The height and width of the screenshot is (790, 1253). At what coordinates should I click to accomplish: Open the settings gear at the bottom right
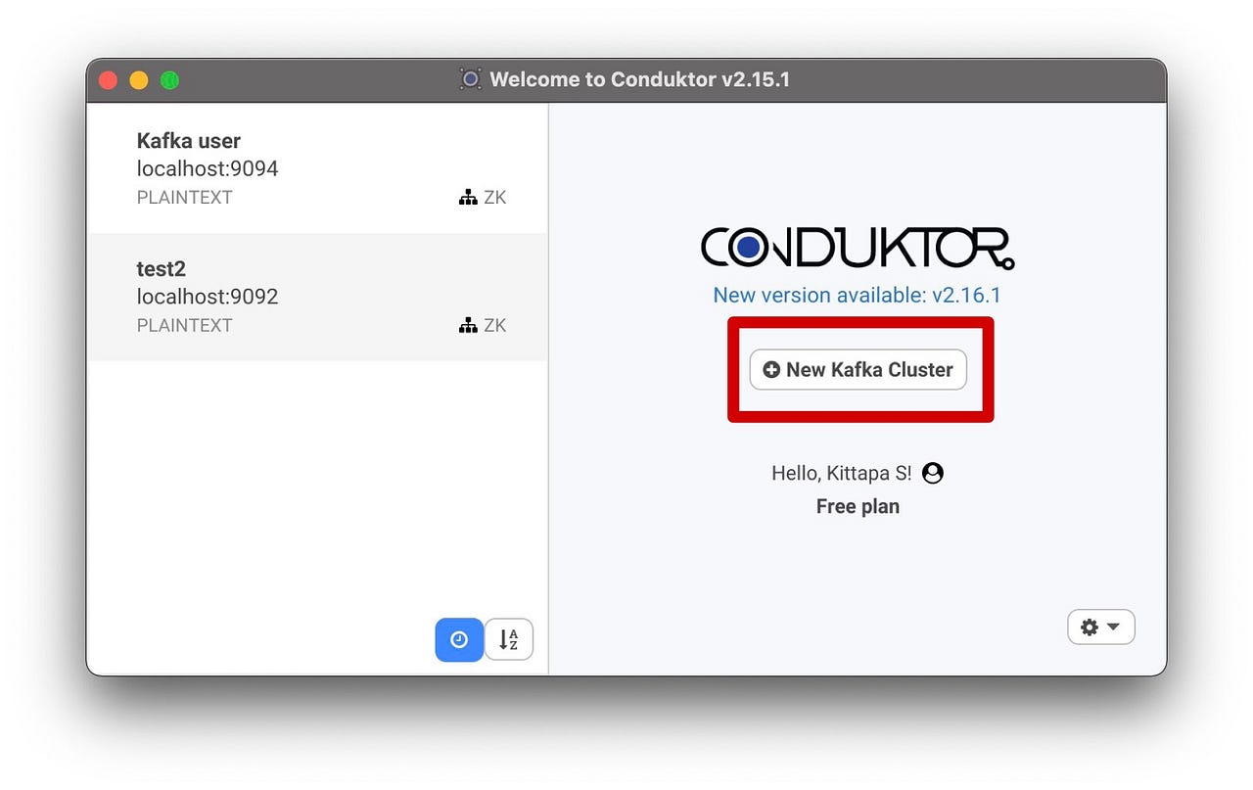[1090, 627]
